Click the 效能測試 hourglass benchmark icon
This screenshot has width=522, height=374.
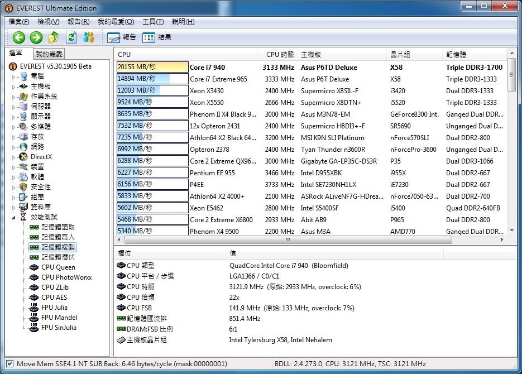tap(23, 217)
